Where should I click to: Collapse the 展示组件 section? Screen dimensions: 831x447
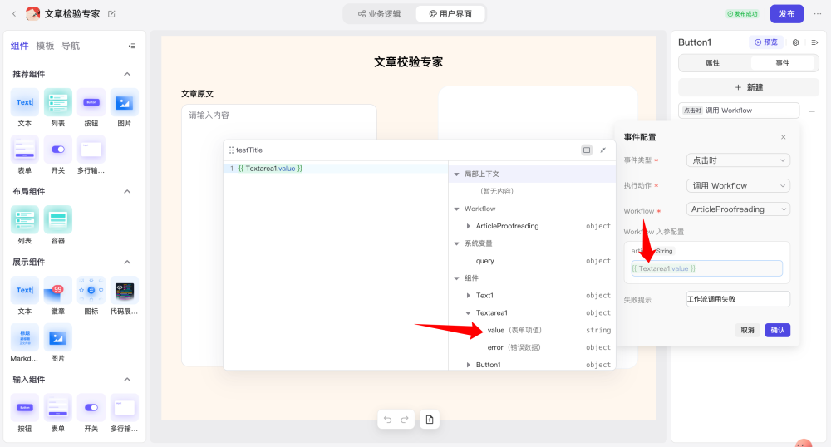(x=127, y=263)
